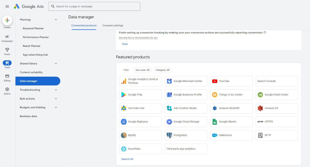
Task: Click the Google Play triangle icon
Action: pos(124,95)
